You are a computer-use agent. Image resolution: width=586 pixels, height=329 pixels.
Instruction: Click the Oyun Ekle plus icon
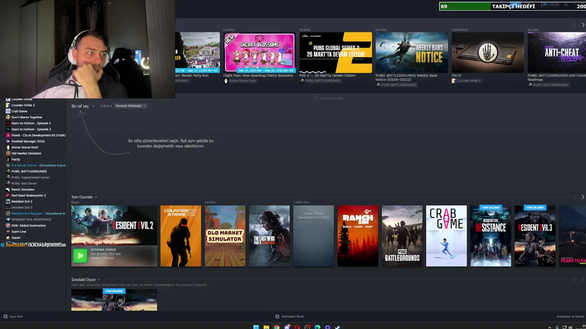[5, 316]
